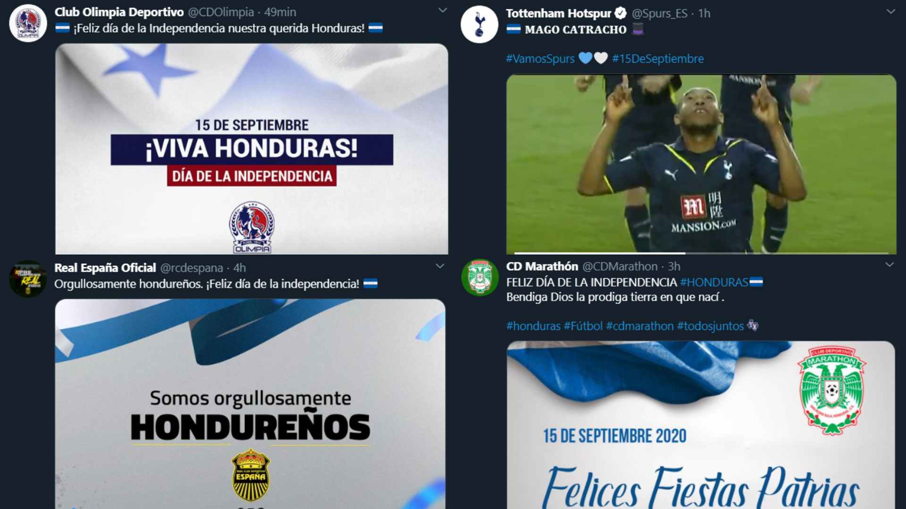Screen dimensions: 906x509
Task: Open the #todosjuntos hashtag
Action: pyautogui.click(x=710, y=326)
